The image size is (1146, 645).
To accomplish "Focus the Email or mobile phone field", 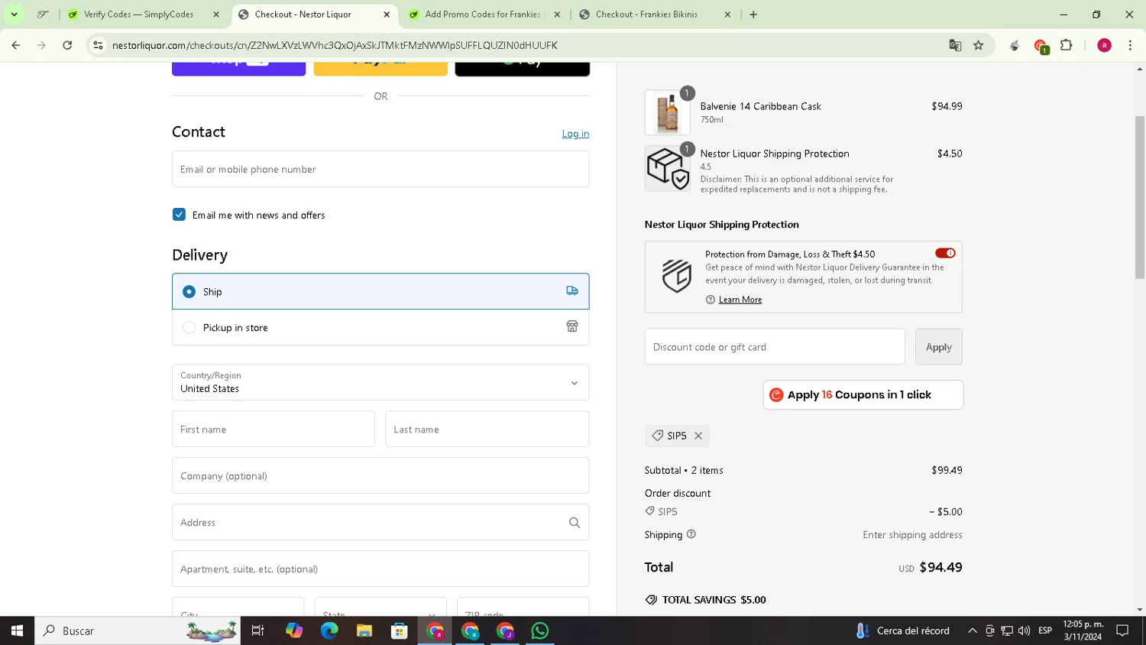I will pyautogui.click(x=380, y=169).
